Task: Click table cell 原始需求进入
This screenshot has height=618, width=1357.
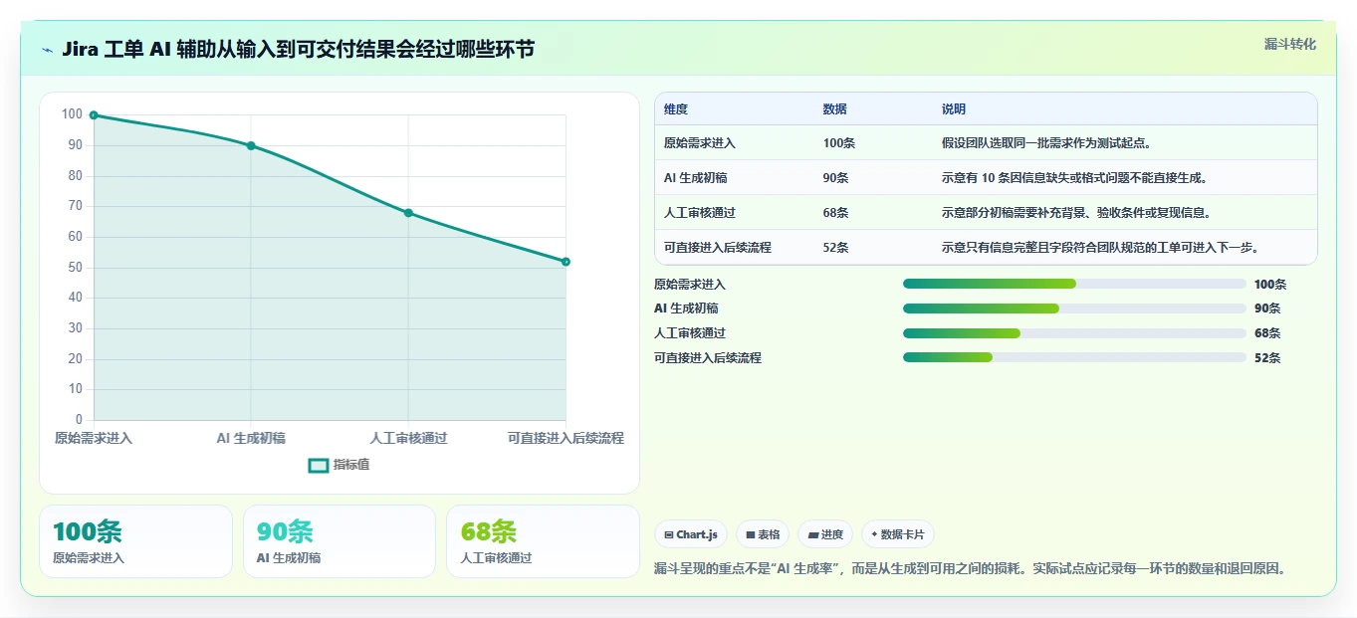Action: coord(700,143)
